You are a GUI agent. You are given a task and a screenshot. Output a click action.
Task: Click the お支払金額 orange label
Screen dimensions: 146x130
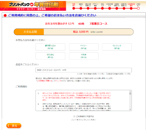(x=29, y=32)
